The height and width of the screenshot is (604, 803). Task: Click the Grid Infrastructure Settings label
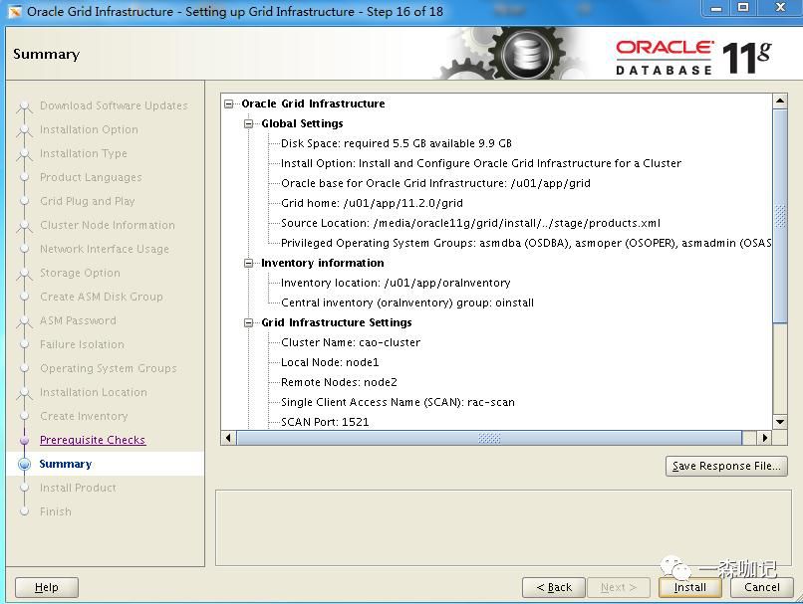(337, 322)
